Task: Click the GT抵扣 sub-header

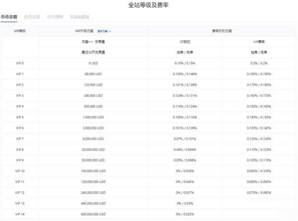Action: coord(183,42)
